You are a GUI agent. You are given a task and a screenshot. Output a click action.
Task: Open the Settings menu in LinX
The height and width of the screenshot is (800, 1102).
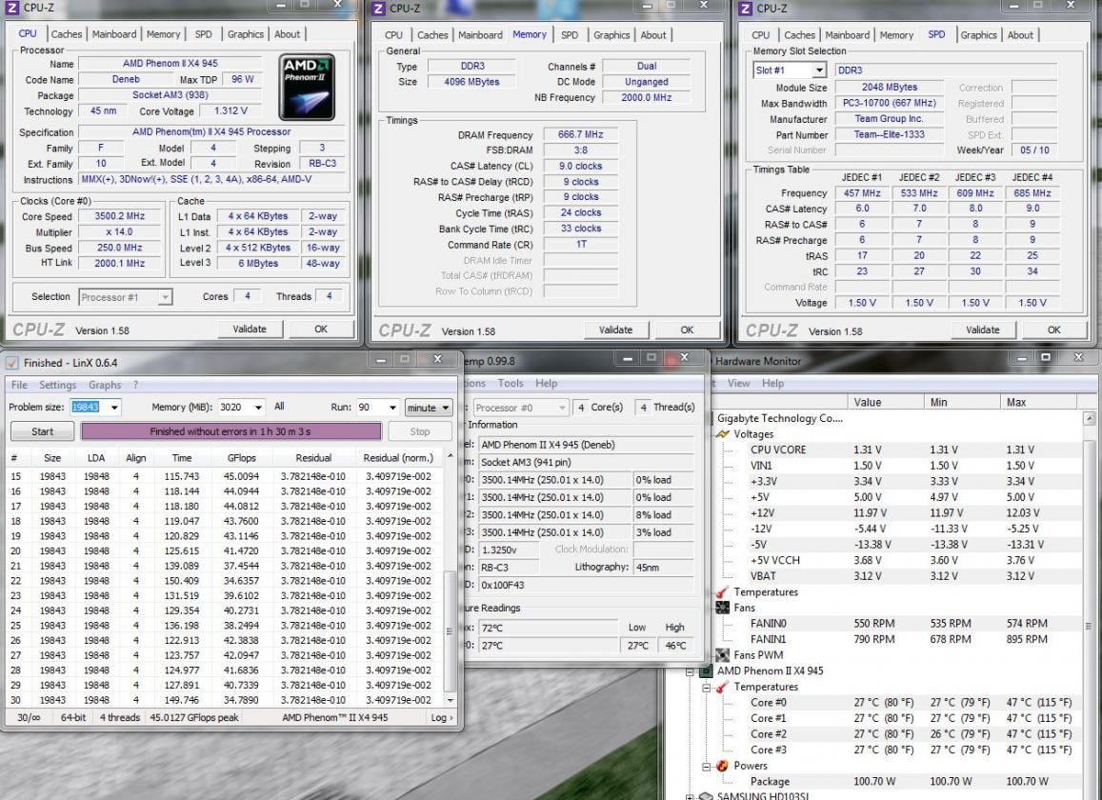click(57, 385)
